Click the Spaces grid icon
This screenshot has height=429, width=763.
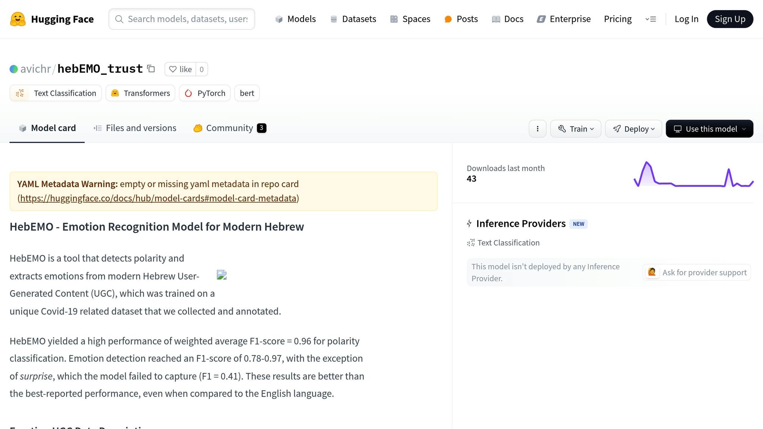(394, 19)
